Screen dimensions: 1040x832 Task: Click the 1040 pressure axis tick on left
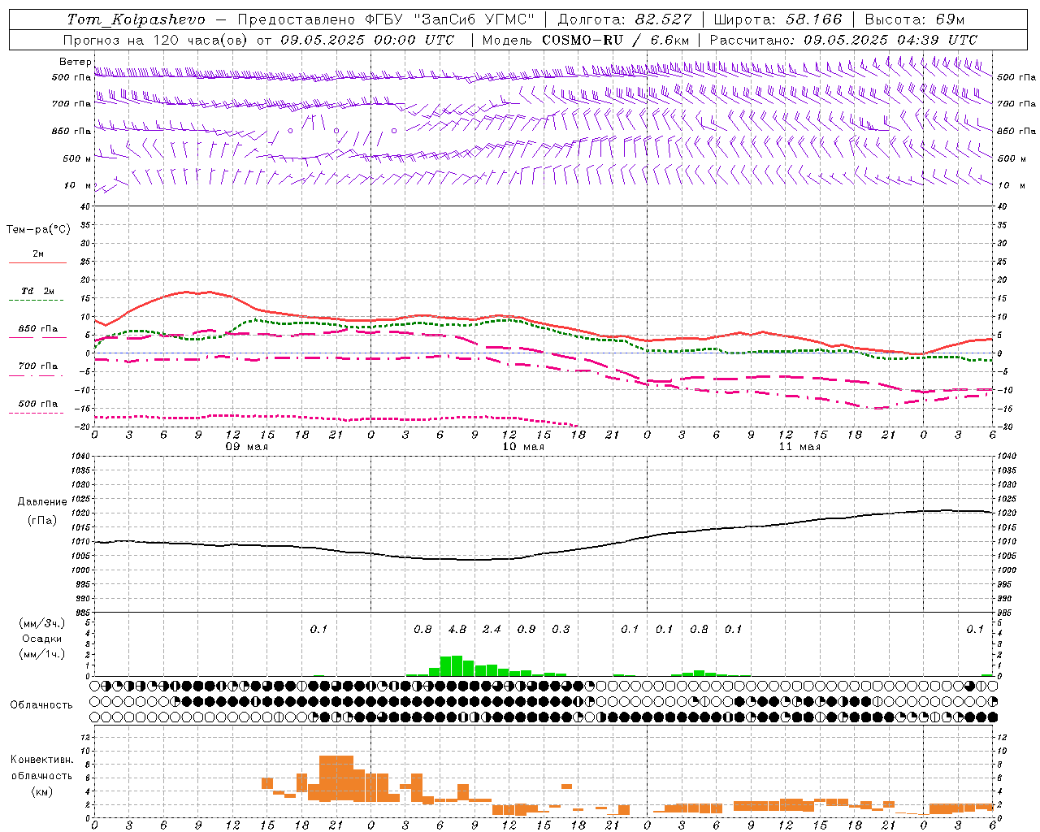(81, 456)
